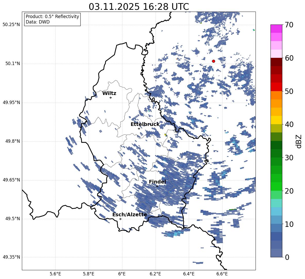Click the colorbar tick label 50

tap(289, 91)
